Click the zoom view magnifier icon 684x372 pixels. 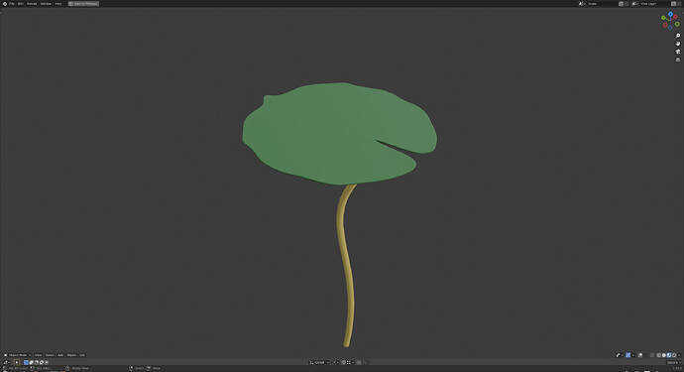click(x=678, y=36)
